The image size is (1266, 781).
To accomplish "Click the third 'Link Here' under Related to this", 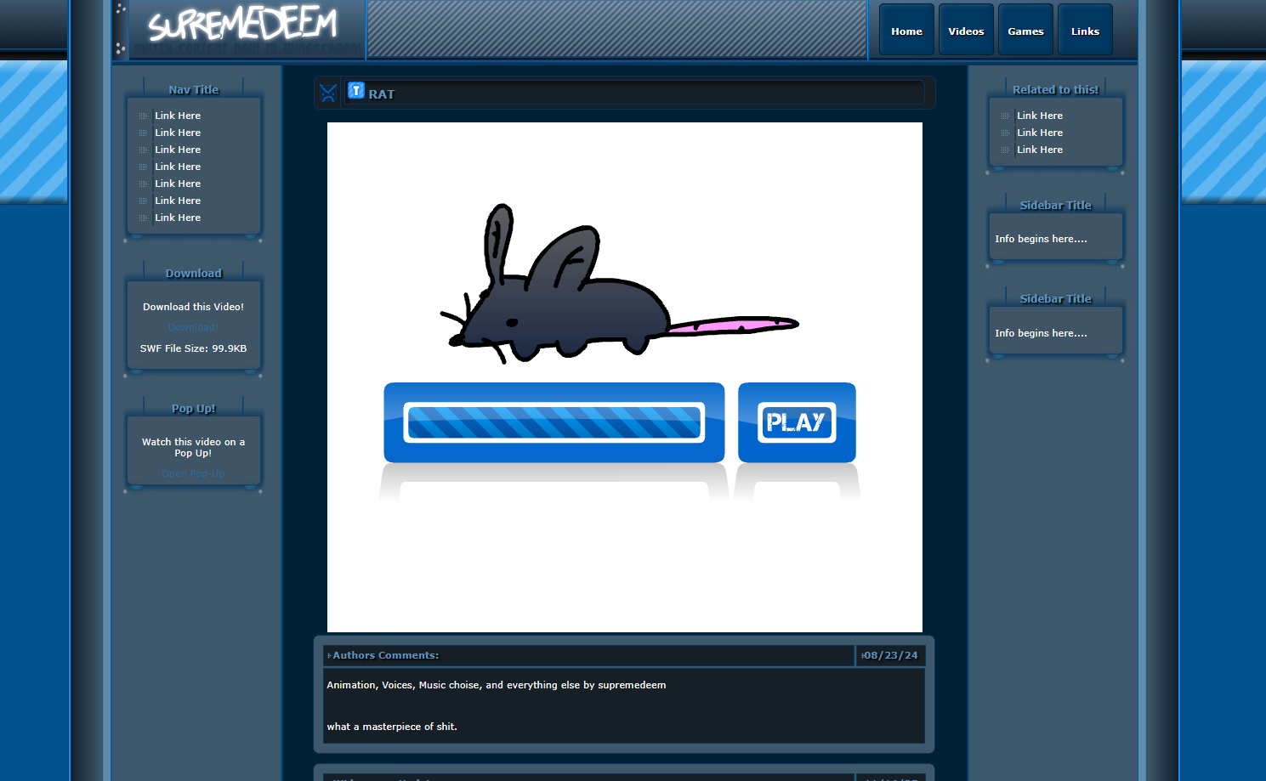I will [1039, 150].
